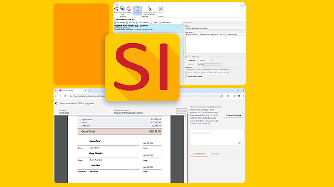Switch to the Comments (0) tab
The width and height of the screenshot is (334, 187).
(x=199, y=153)
